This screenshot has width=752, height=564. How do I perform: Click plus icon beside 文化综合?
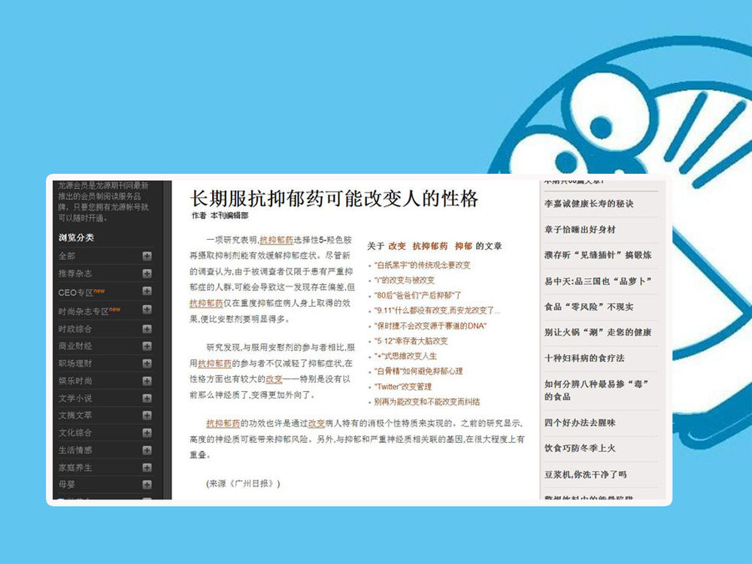coord(147,432)
